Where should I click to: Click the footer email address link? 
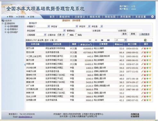[25, 117]
